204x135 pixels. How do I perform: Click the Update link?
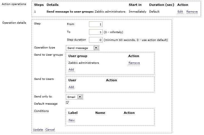click(38, 130)
